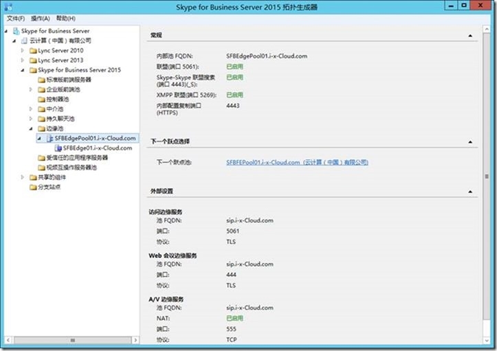The width and height of the screenshot is (497, 351).
Task: Click the 内部配置复制端口 value 4443
Action: tap(232, 106)
